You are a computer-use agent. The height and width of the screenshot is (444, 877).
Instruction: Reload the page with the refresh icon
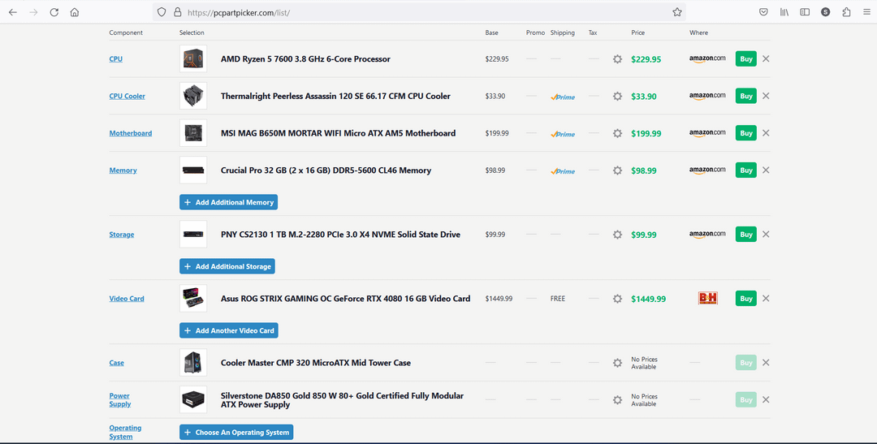(x=54, y=11)
